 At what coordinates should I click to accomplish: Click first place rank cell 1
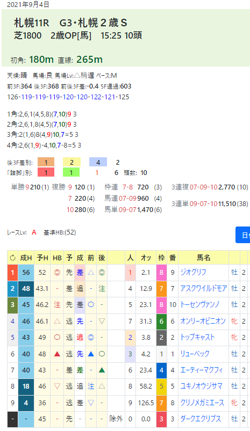coord(12,273)
